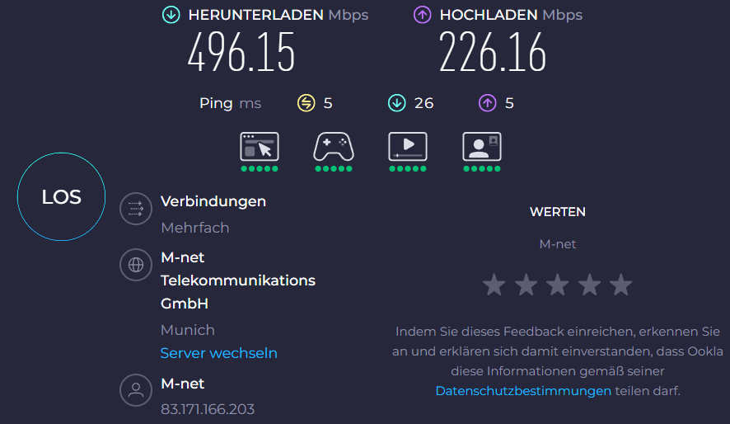Click the user profile ISP icon
The width and height of the screenshot is (730, 424).
136,390
